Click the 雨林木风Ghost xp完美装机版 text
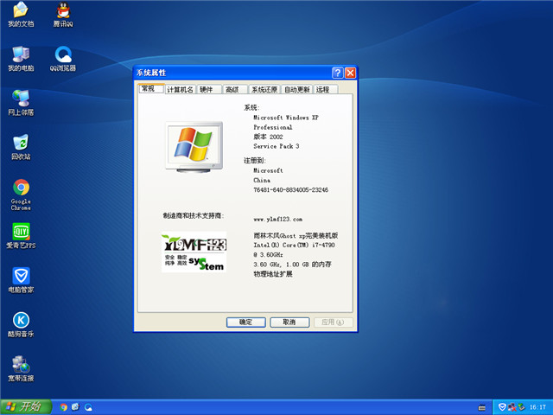 pyautogui.click(x=296, y=235)
